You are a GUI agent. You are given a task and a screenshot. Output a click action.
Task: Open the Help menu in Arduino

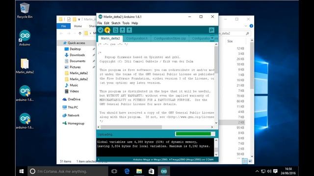coord(134,23)
